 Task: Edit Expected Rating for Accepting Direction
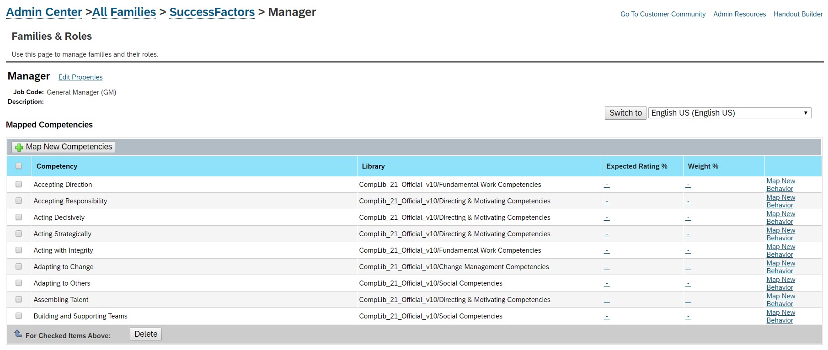tap(607, 185)
